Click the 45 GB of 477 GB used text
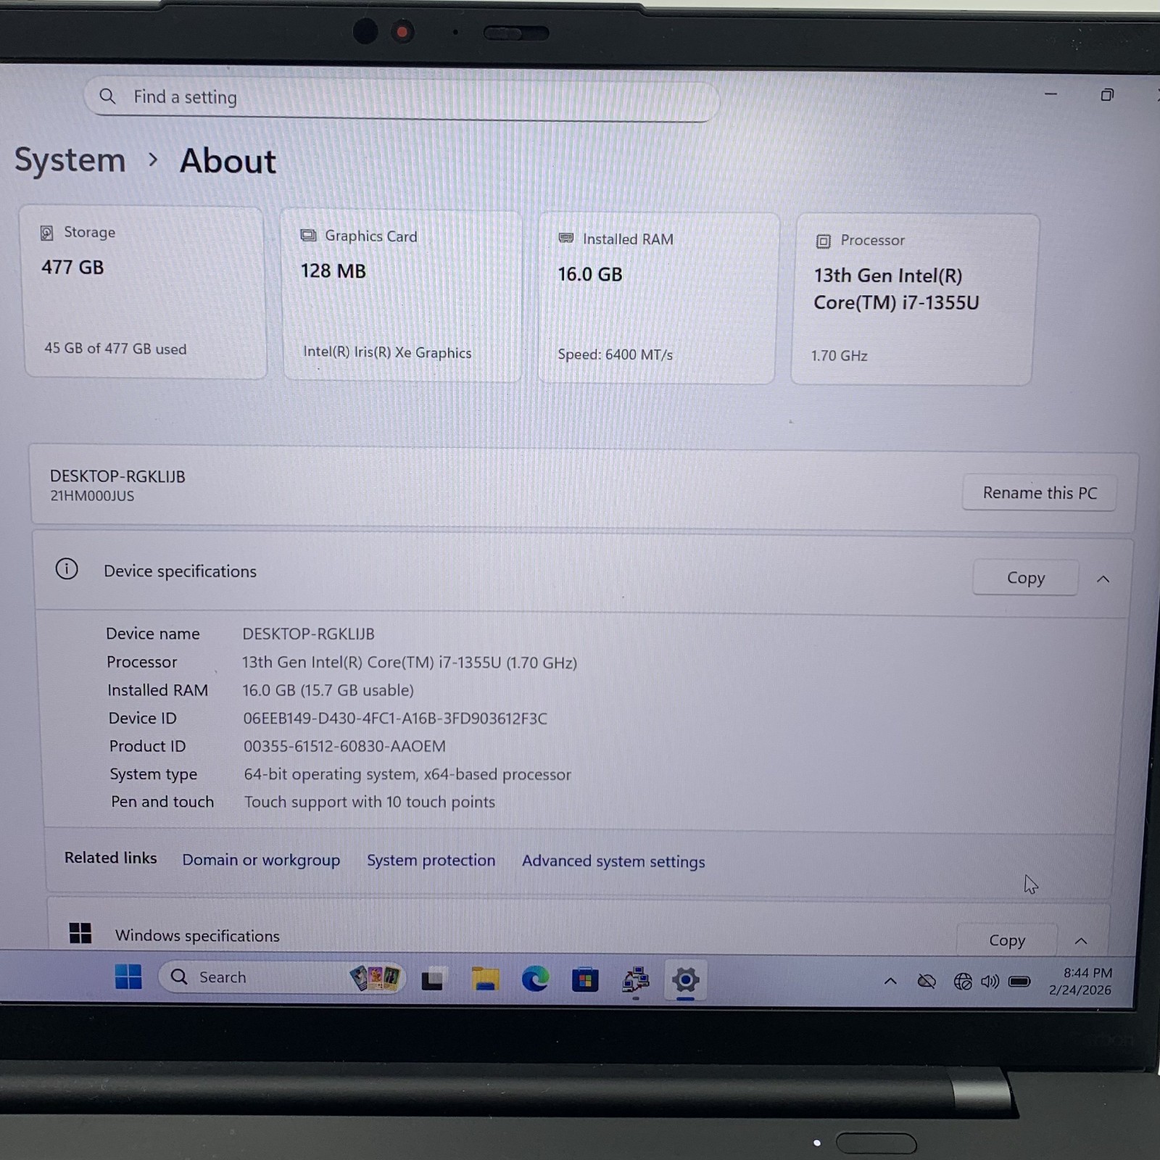 coord(115,349)
